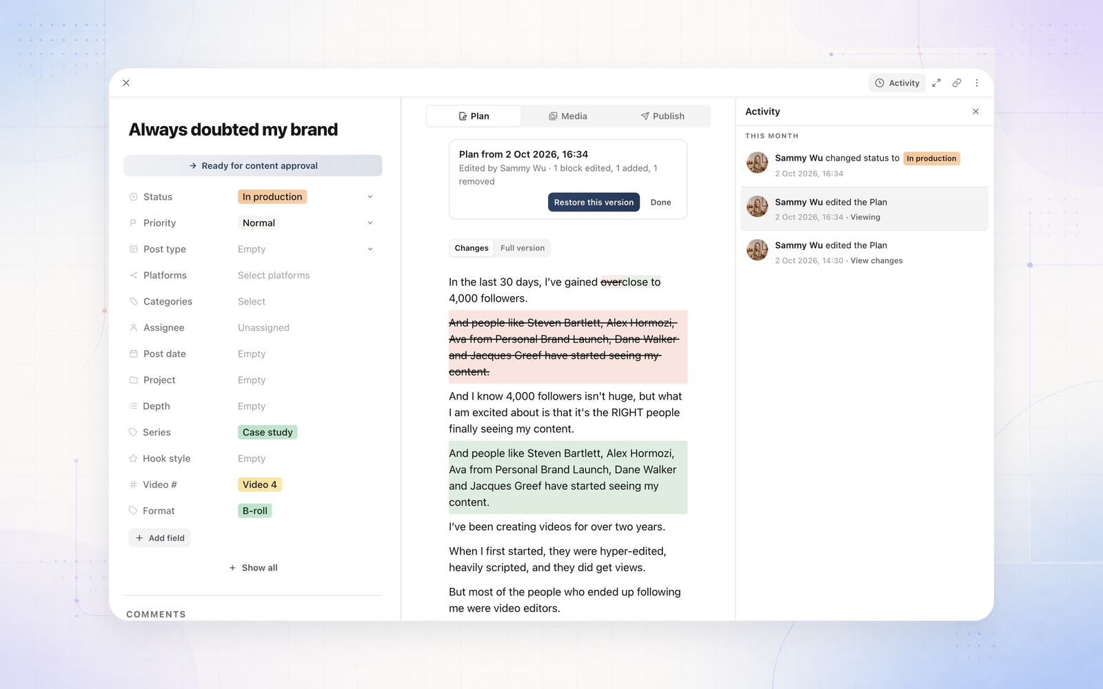Click Show all fields link
Screen dimensions: 1103x689
pyautogui.click(x=253, y=568)
